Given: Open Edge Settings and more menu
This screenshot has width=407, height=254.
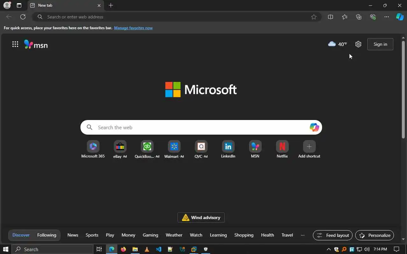Looking at the screenshot, I should [x=387, y=17].
